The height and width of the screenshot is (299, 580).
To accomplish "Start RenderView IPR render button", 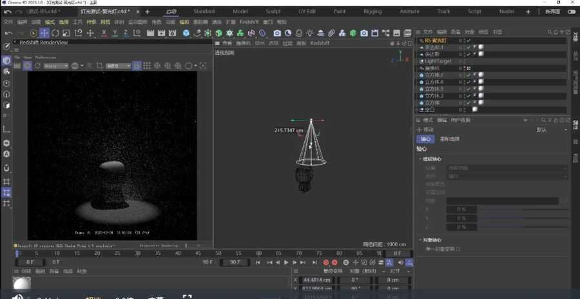I will pyautogui.click(x=27, y=66).
